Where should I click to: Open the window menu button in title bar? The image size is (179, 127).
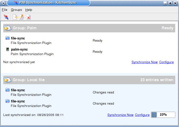tap(3, 3)
